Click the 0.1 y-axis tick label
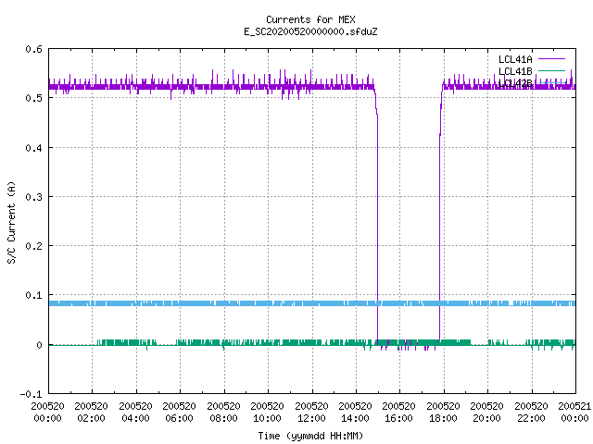The width and height of the screenshot is (593, 444). [33, 295]
